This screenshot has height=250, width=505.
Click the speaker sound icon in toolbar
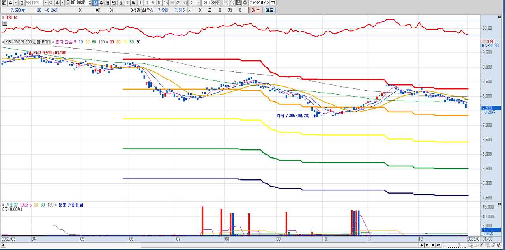pos(58,2)
